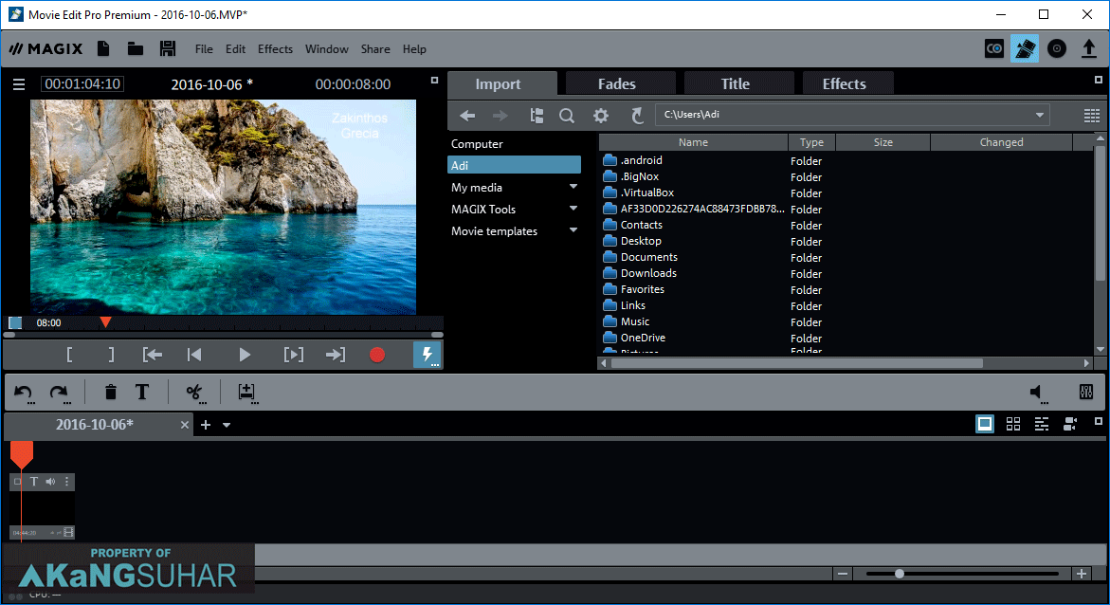This screenshot has height=605, width=1110.
Task: Undo the last action
Action: point(24,393)
